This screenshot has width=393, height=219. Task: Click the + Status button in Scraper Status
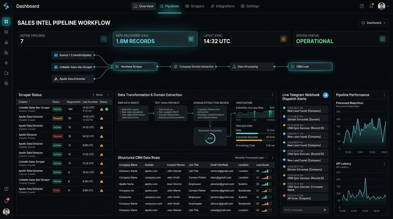coord(97,95)
